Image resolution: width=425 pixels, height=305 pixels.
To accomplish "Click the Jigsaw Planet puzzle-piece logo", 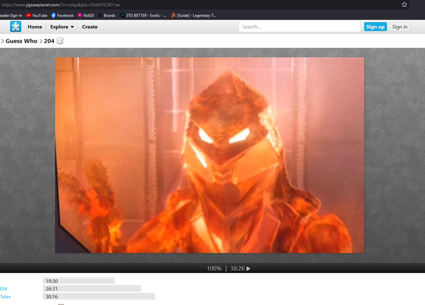I will coord(16,27).
